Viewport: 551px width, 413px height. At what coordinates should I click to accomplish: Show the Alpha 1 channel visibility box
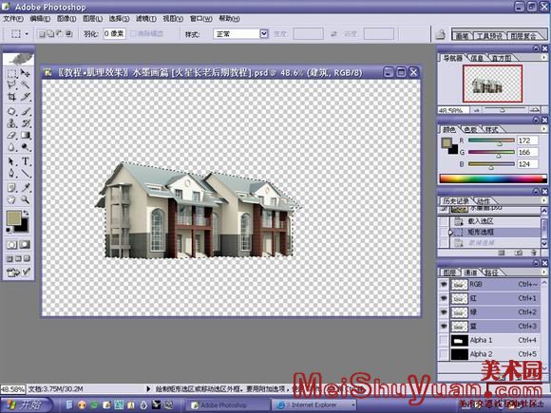[x=444, y=340]
